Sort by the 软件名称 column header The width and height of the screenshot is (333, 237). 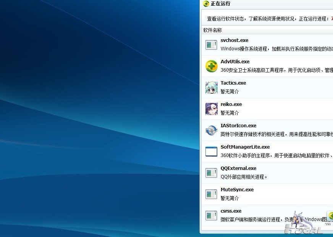click(213, 30)
